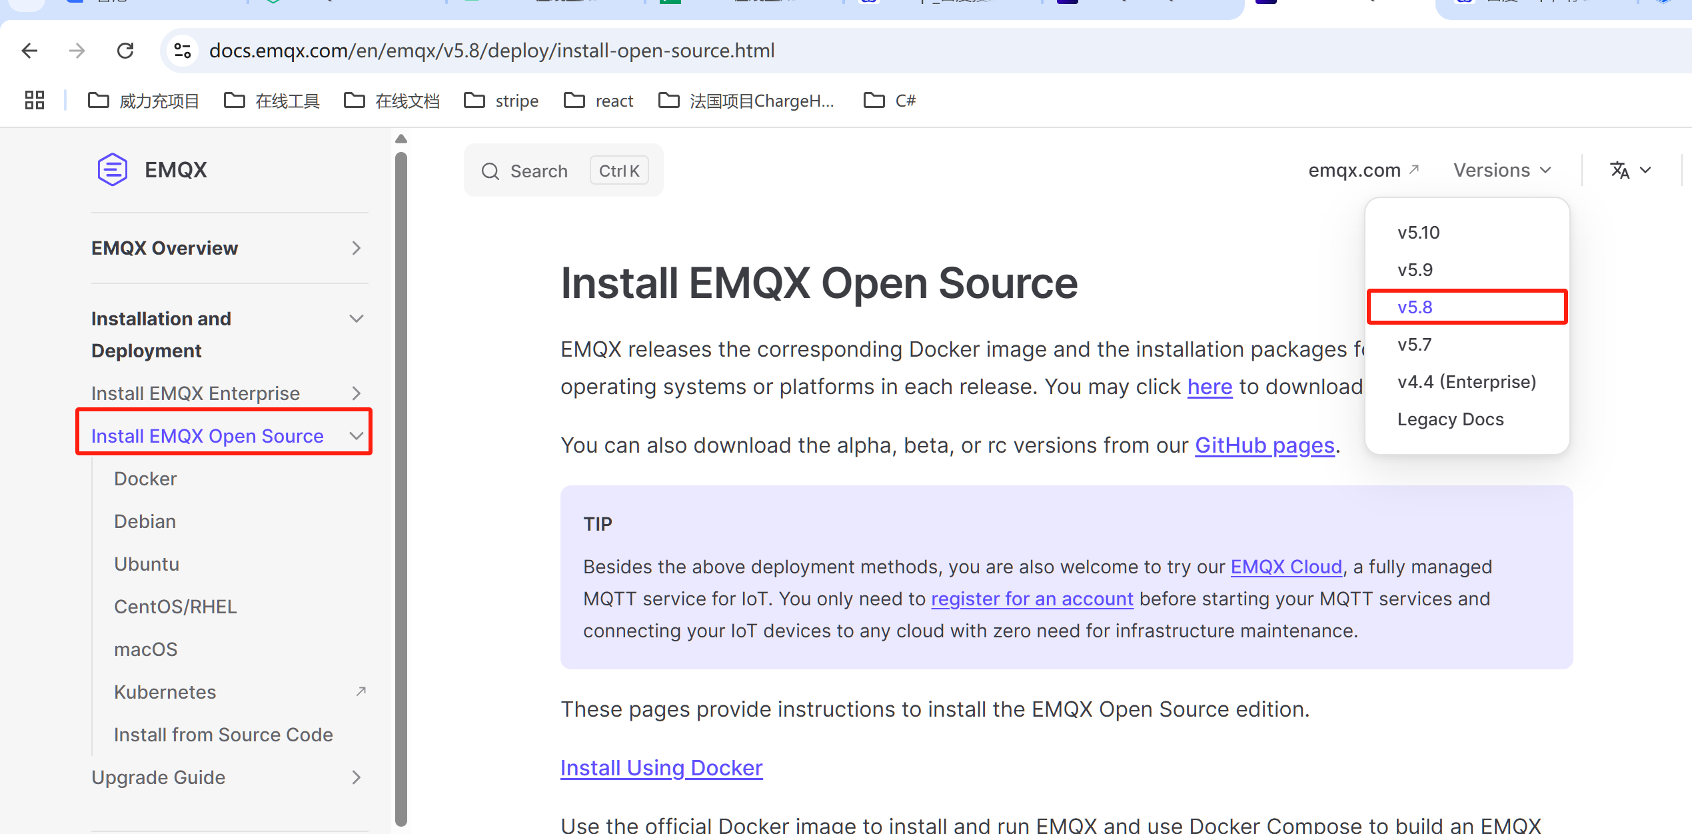Open the Install EMQX Enterprise sidebar item

coord(195,393)
